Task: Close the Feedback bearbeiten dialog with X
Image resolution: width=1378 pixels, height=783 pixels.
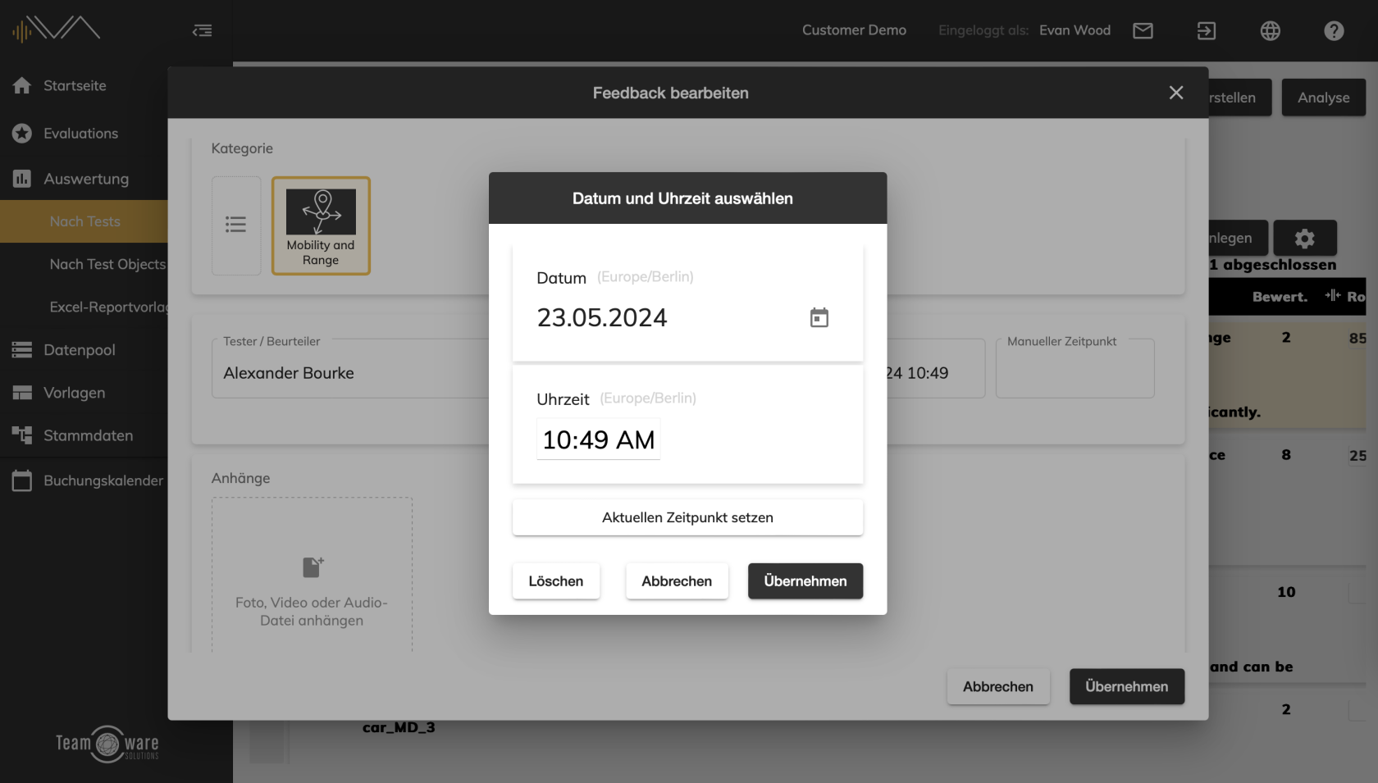Action: (x=1176, y=93)
